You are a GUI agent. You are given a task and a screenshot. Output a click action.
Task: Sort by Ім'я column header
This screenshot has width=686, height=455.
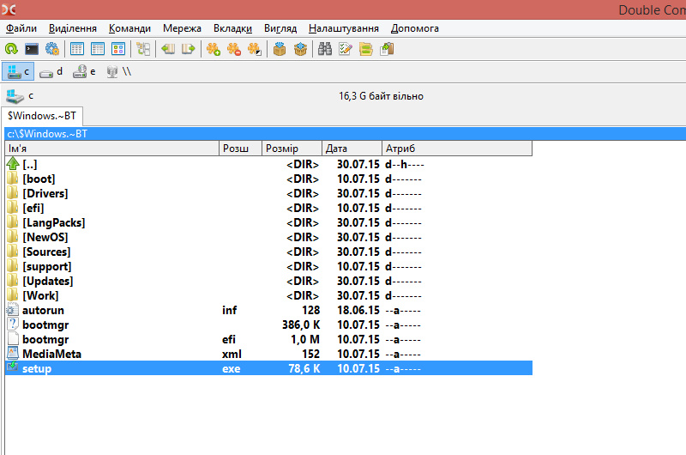pos(111,149)
